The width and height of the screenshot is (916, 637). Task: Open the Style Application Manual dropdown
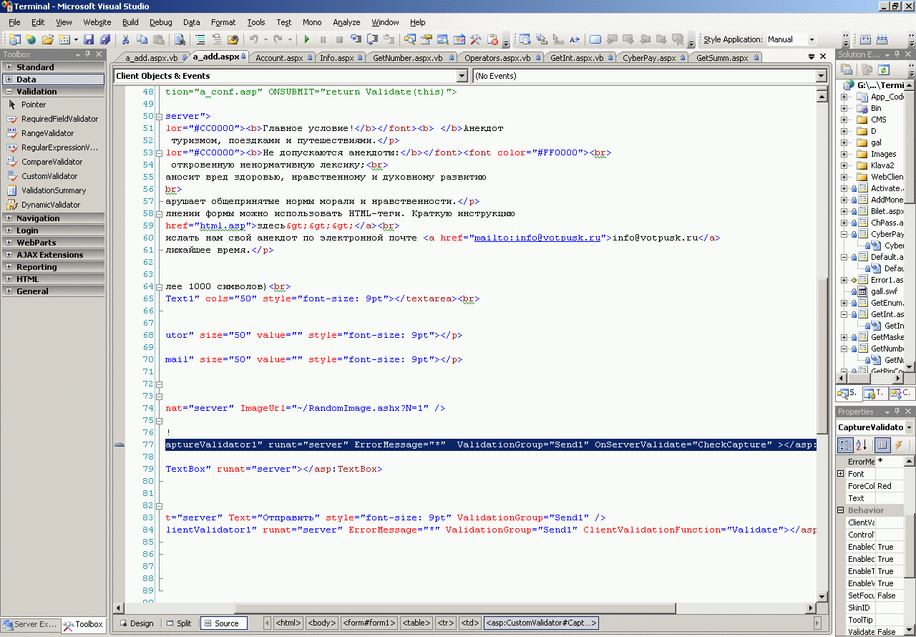click(812, 40)
